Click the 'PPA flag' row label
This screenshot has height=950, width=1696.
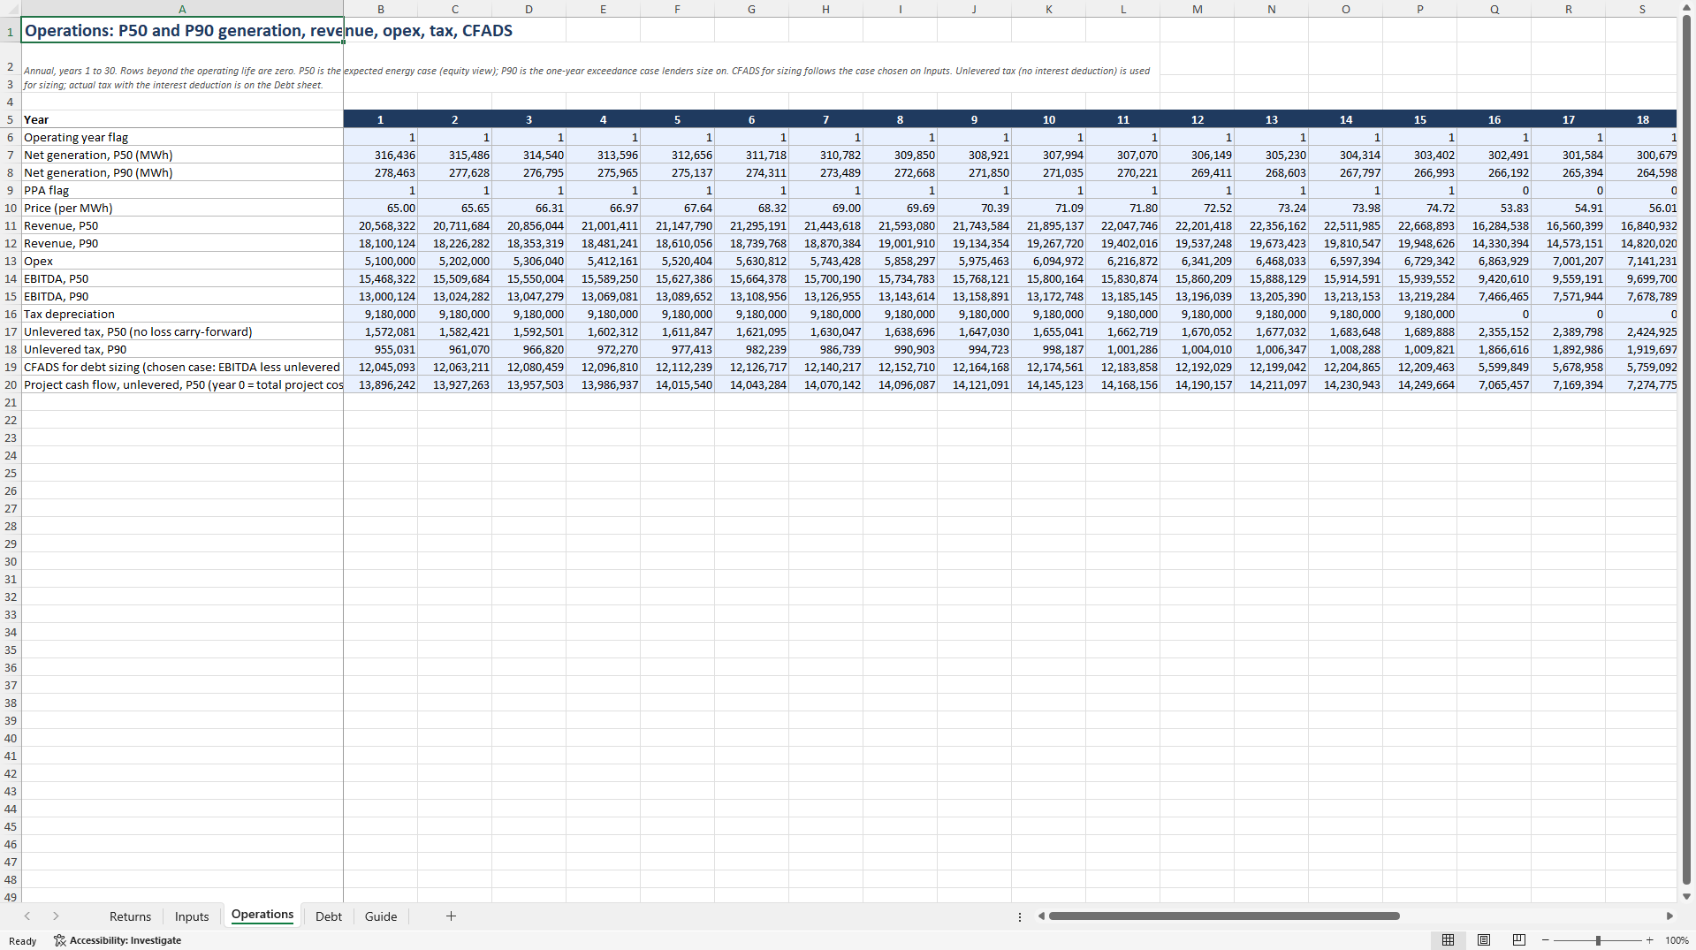tap(46, 190)
